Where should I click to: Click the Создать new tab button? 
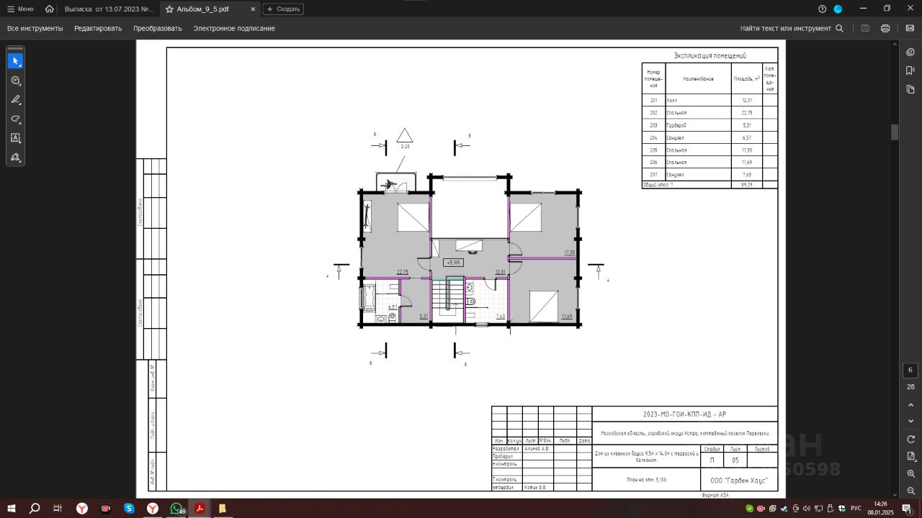coord(283,9)
